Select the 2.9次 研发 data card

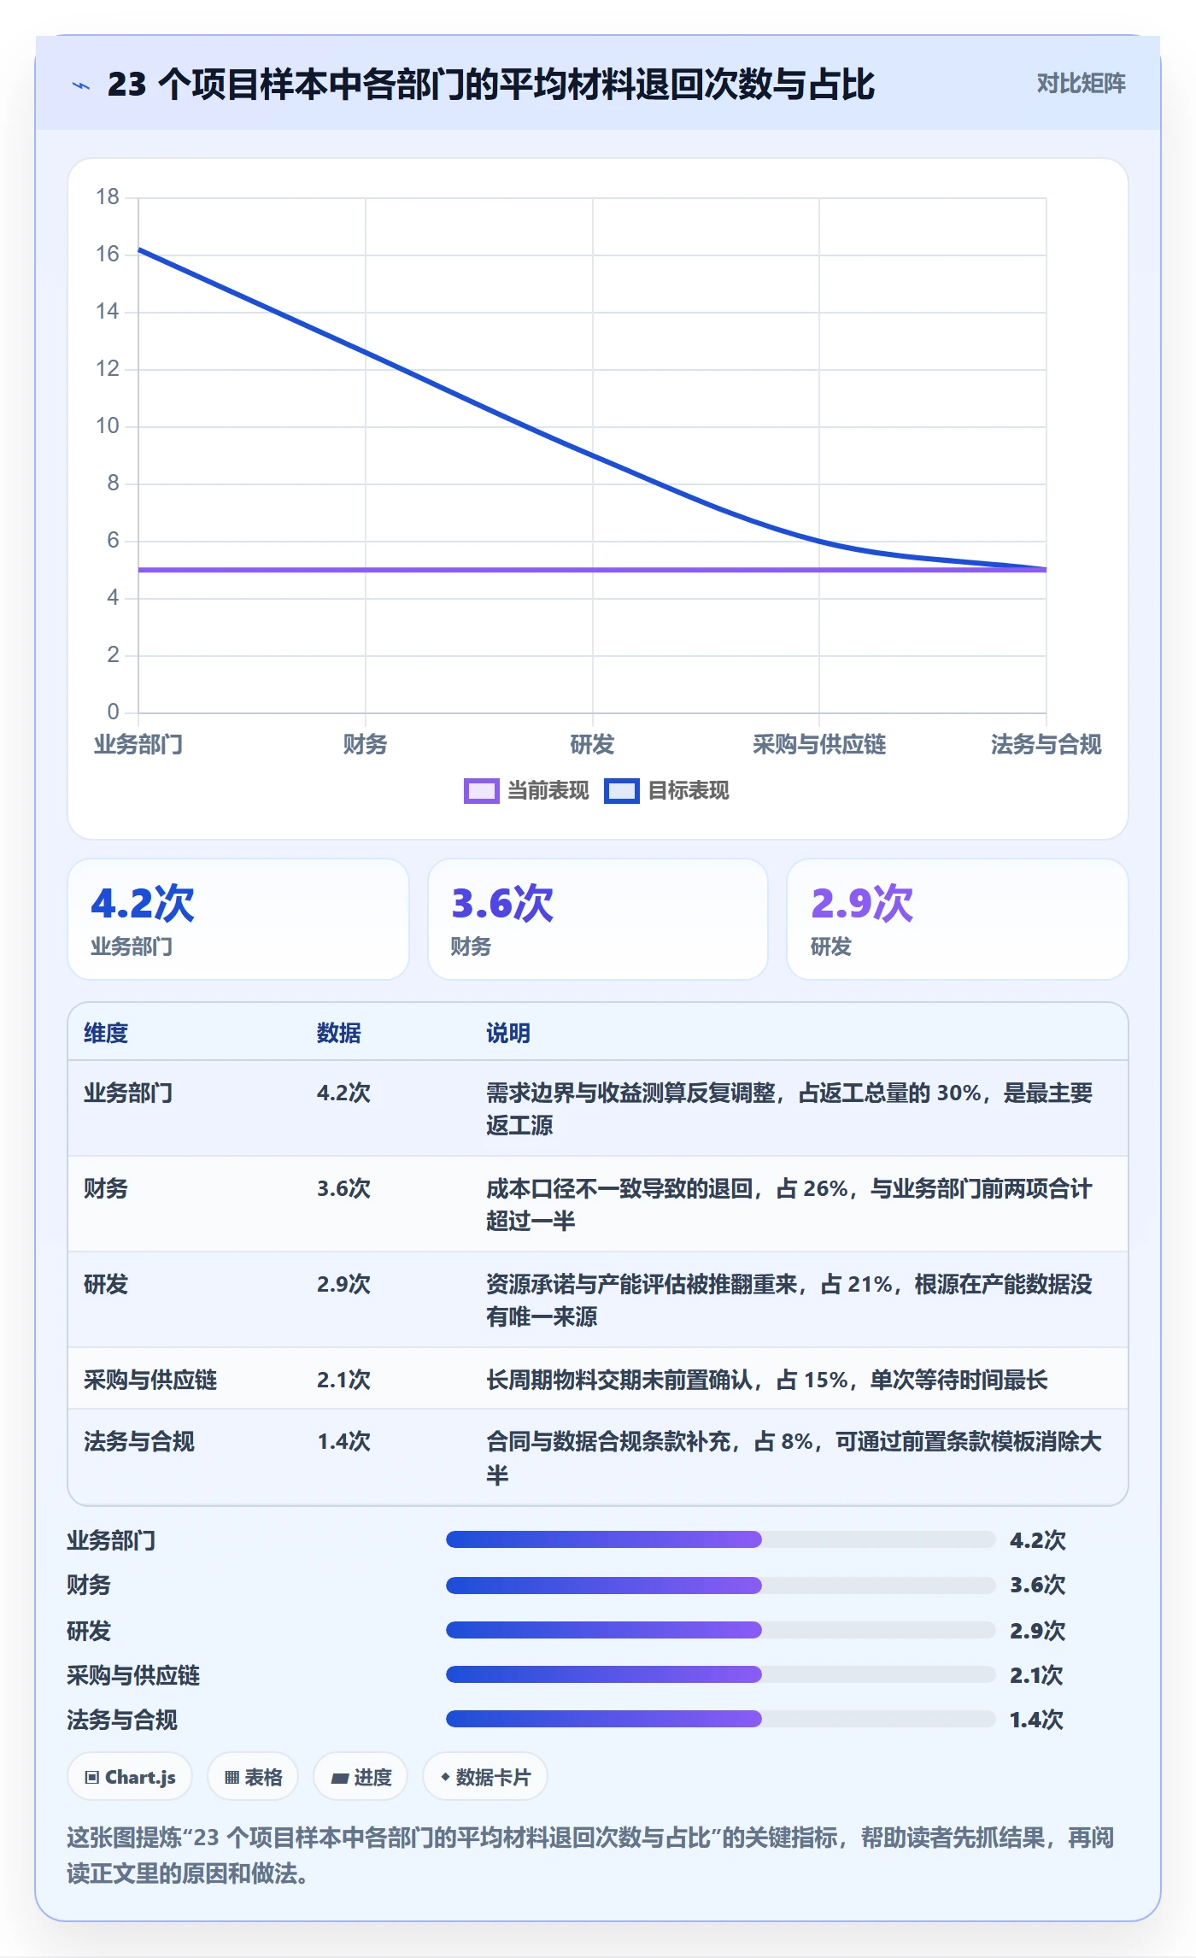pyautogui.click(x=958, y=919)
